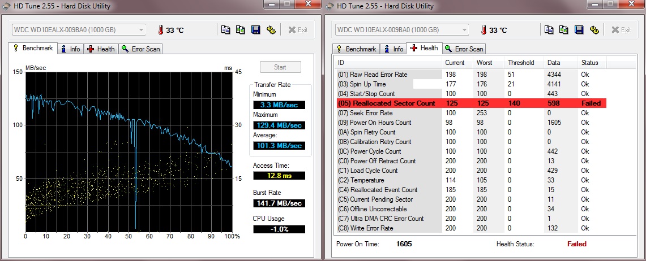646x261 pixels.
Task: Click HD Tune title icon in right window
Action: (x=330, y=6)
